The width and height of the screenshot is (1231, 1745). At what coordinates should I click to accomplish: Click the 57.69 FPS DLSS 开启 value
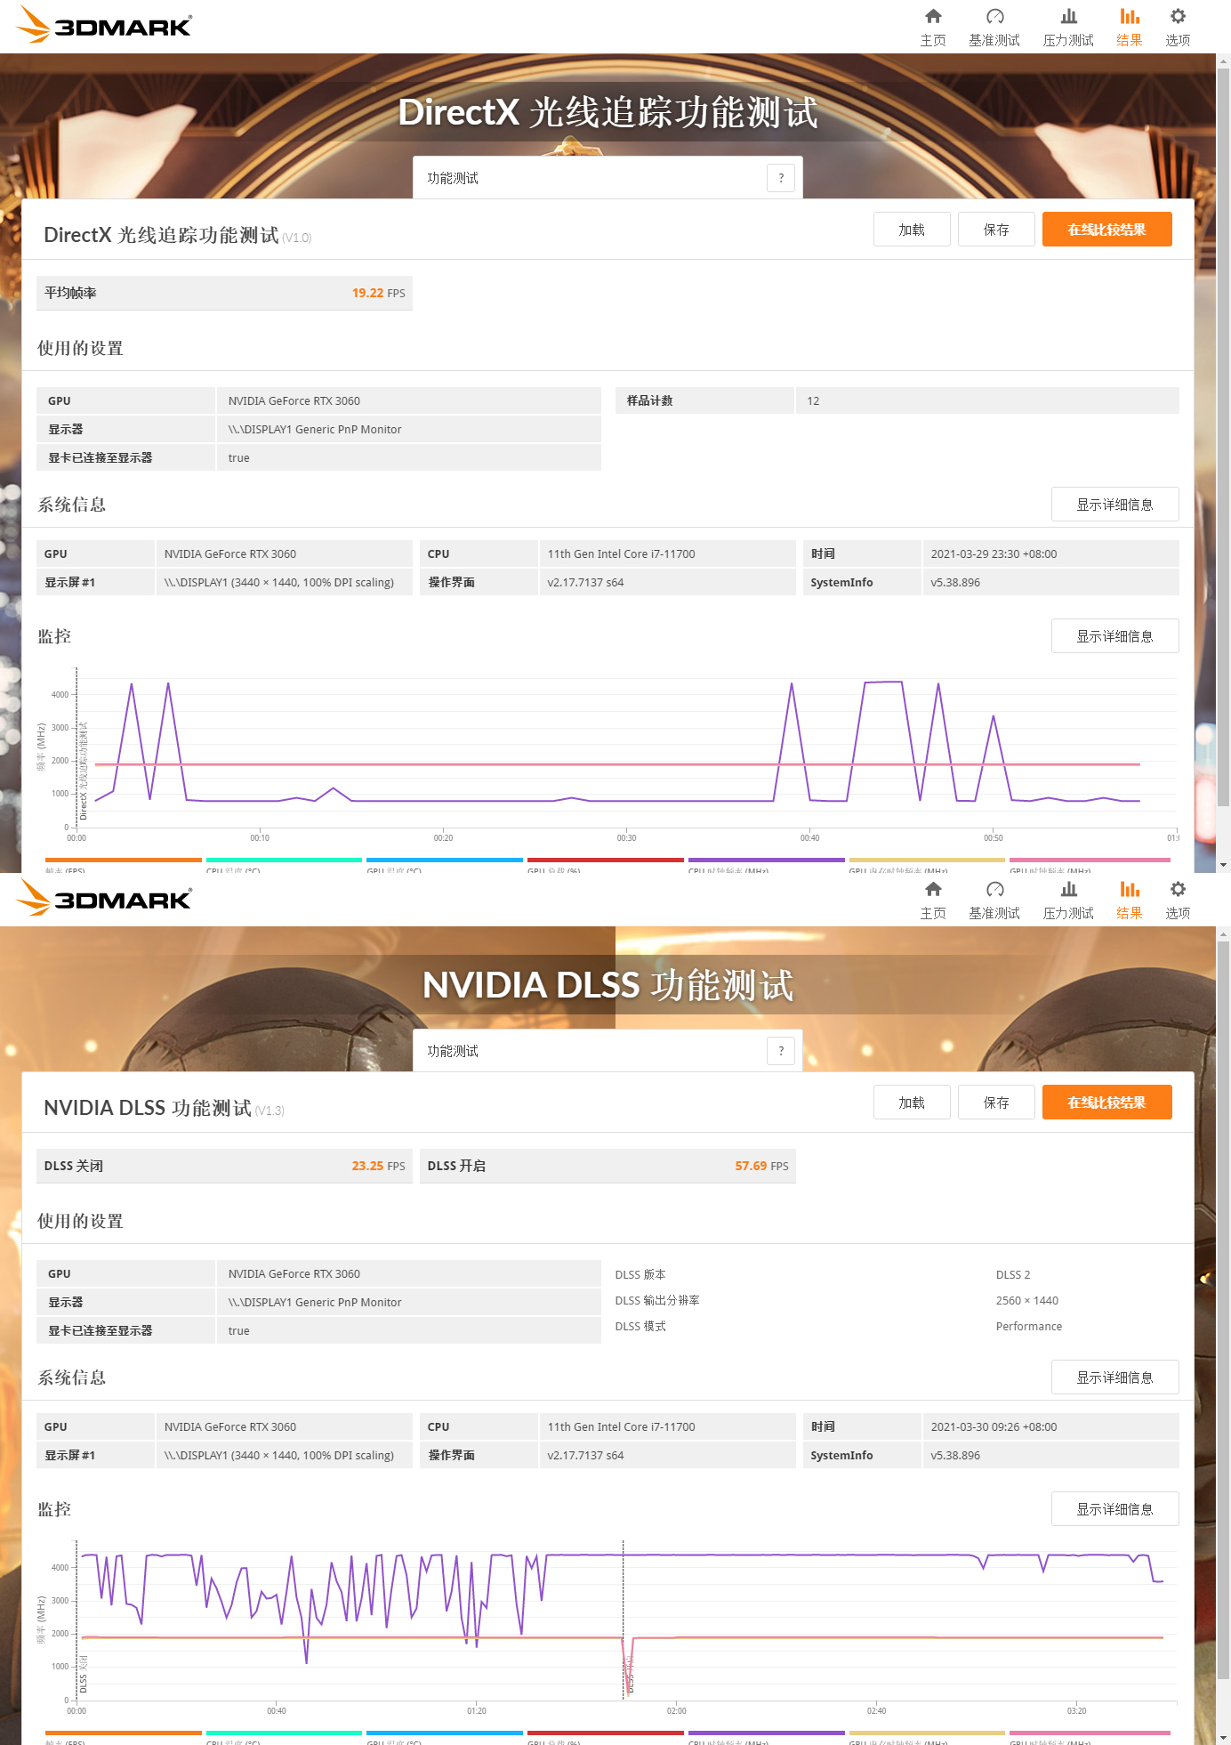761,1166
